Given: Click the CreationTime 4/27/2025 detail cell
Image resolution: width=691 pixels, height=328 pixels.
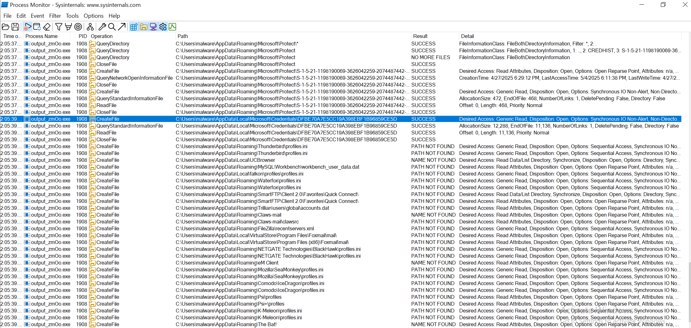Looking at the screenshot, I should coord(570,78).
